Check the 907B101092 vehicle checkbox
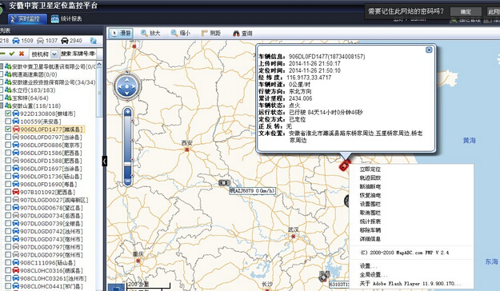The image size is (500, 291). pos(8,192)
